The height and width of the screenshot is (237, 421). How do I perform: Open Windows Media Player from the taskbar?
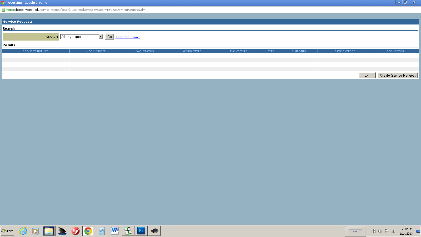coord(36,231)
